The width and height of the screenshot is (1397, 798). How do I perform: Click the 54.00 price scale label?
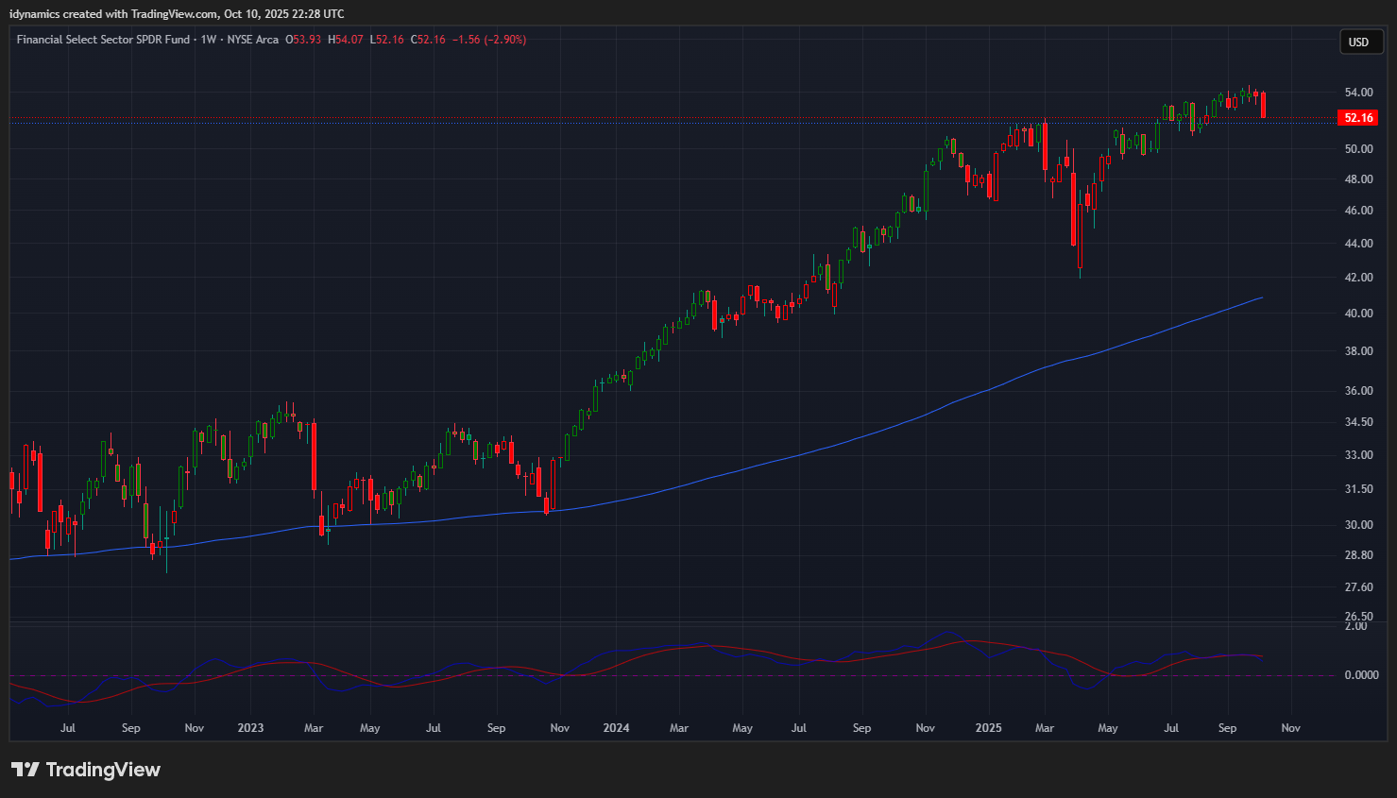coord(1358,93)
